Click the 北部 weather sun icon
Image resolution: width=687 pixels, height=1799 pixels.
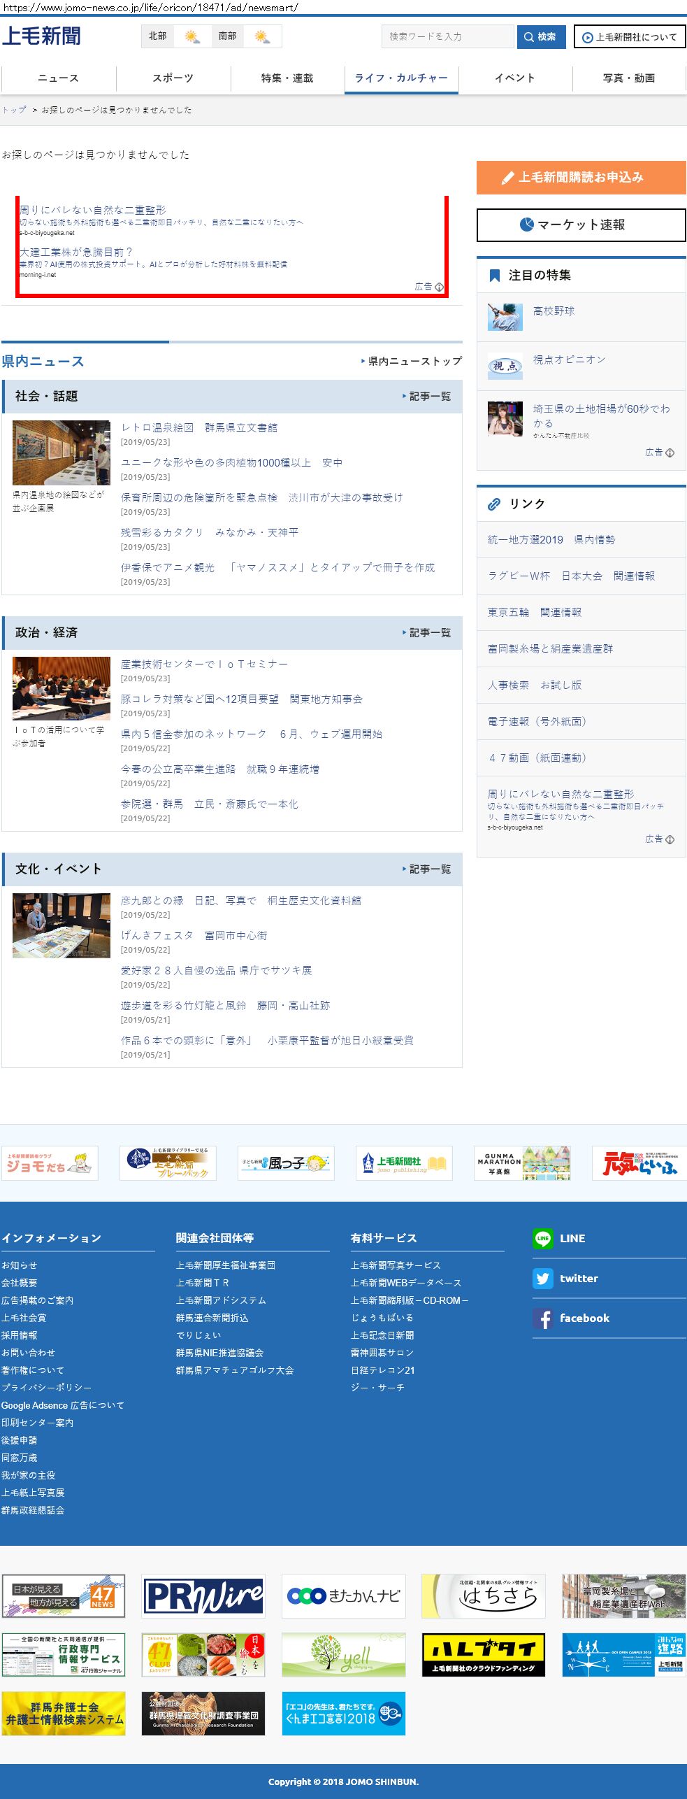coord(191,36)
